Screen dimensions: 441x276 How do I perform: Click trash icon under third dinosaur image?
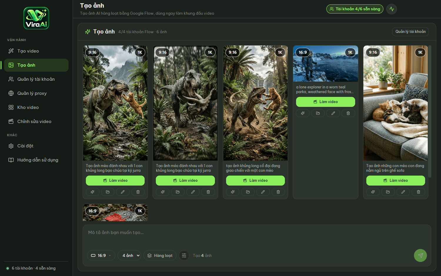point(278,192)
